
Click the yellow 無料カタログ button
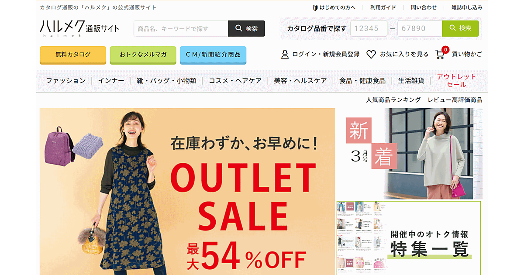coord(73,55)
